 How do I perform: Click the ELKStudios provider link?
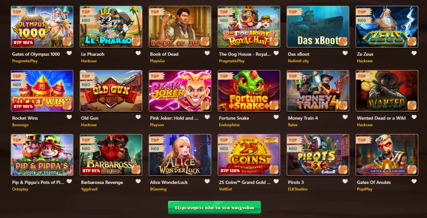click(298, 189)
